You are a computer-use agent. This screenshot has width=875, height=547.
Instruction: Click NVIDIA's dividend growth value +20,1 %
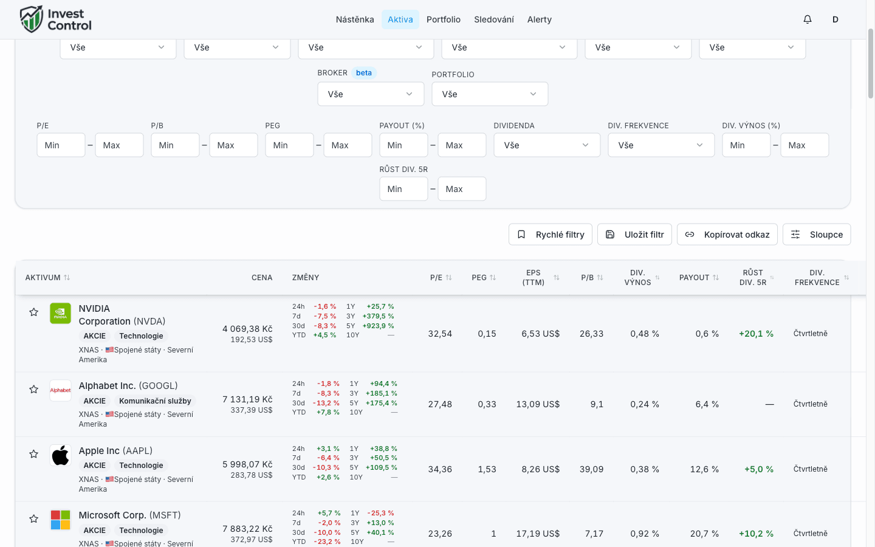click(x=757, y=334)
